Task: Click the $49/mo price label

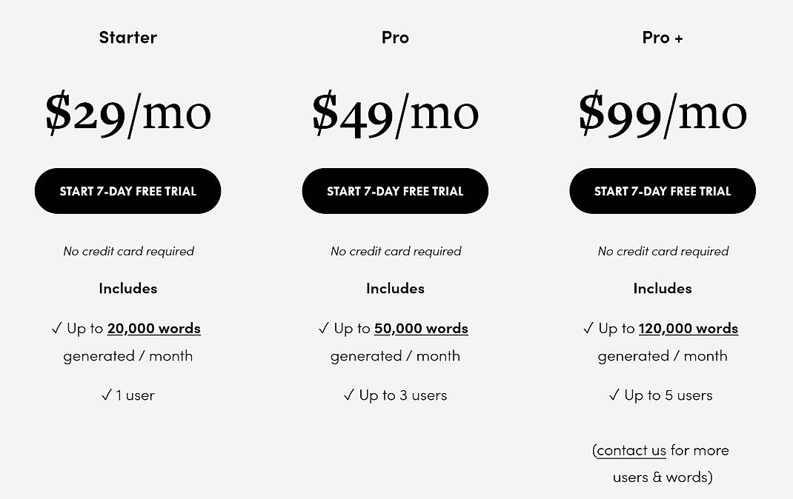Action: click(x=395, y=113)
